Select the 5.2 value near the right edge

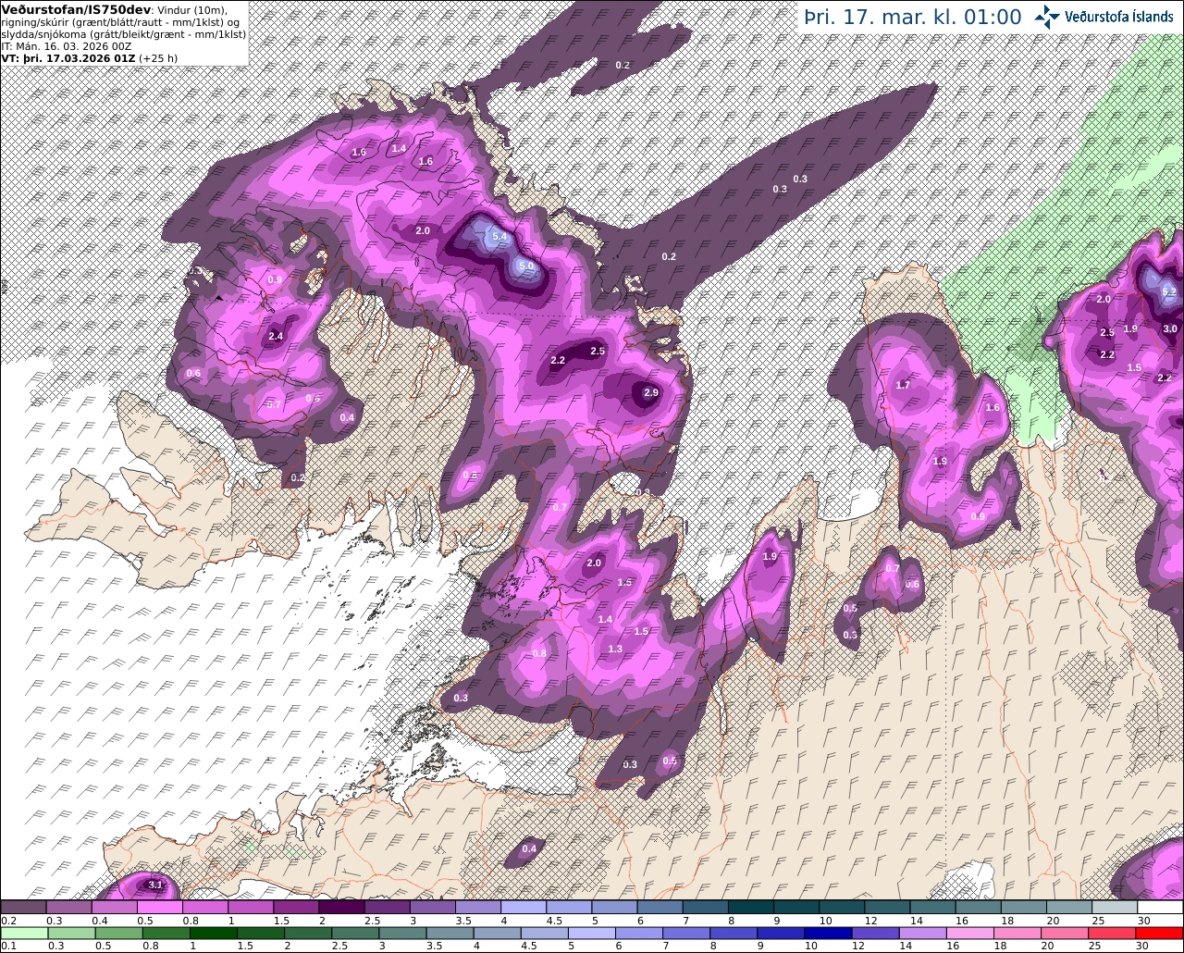coord(1168,292)
